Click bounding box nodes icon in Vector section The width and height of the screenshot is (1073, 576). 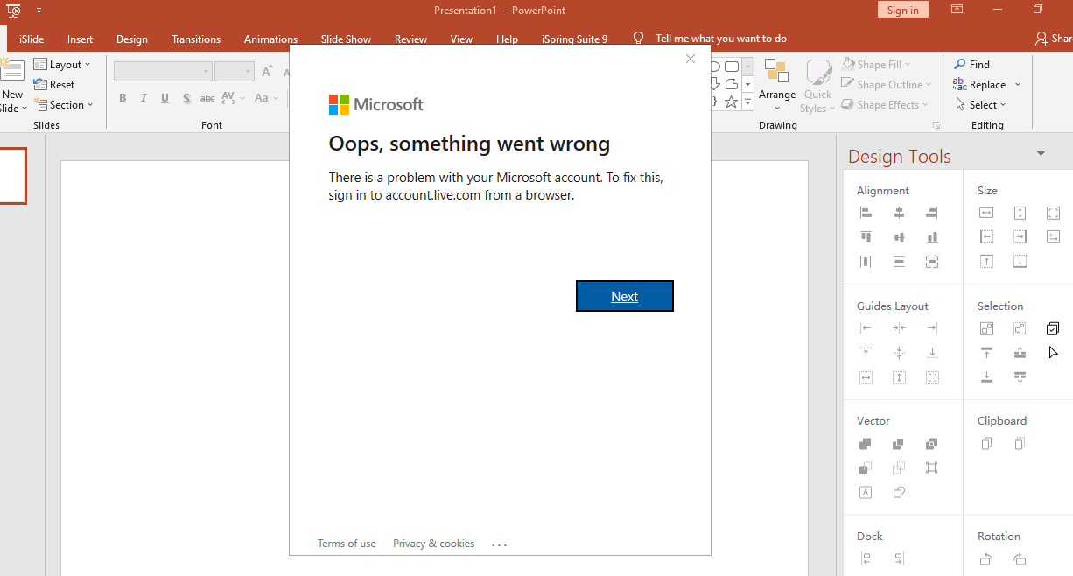tap(932, 468)
